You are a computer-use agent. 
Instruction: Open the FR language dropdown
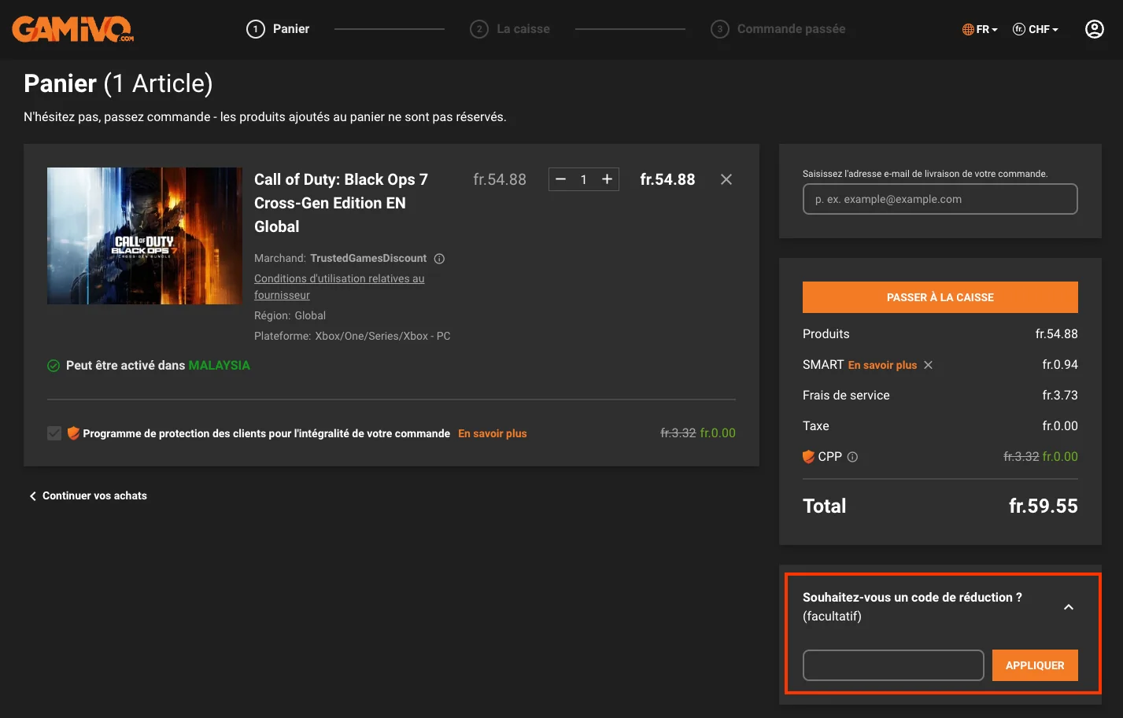981,28
